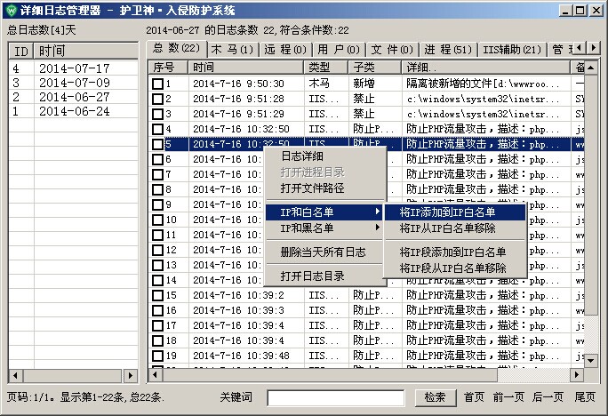Open the IP和白名单 submenu

324,212
